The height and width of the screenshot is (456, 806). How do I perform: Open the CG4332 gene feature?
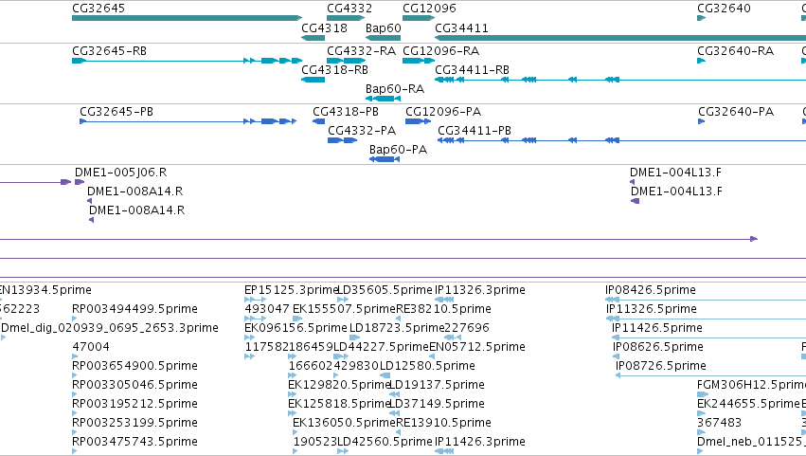[346, 18]
